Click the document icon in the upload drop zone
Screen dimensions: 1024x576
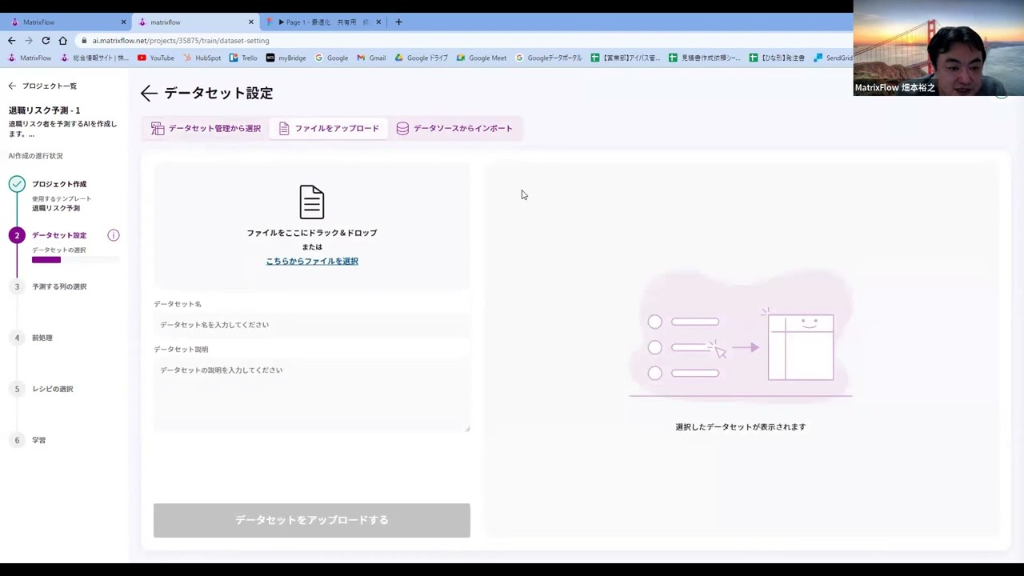point(311,202)
